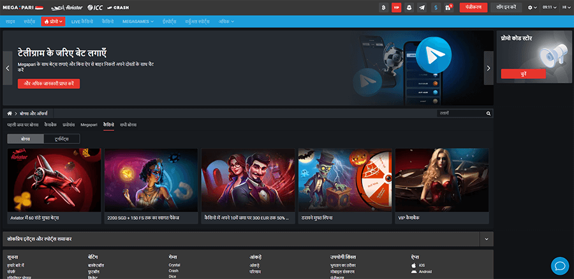Switch to the टूर्नामेंट्स toggle option

61,139
